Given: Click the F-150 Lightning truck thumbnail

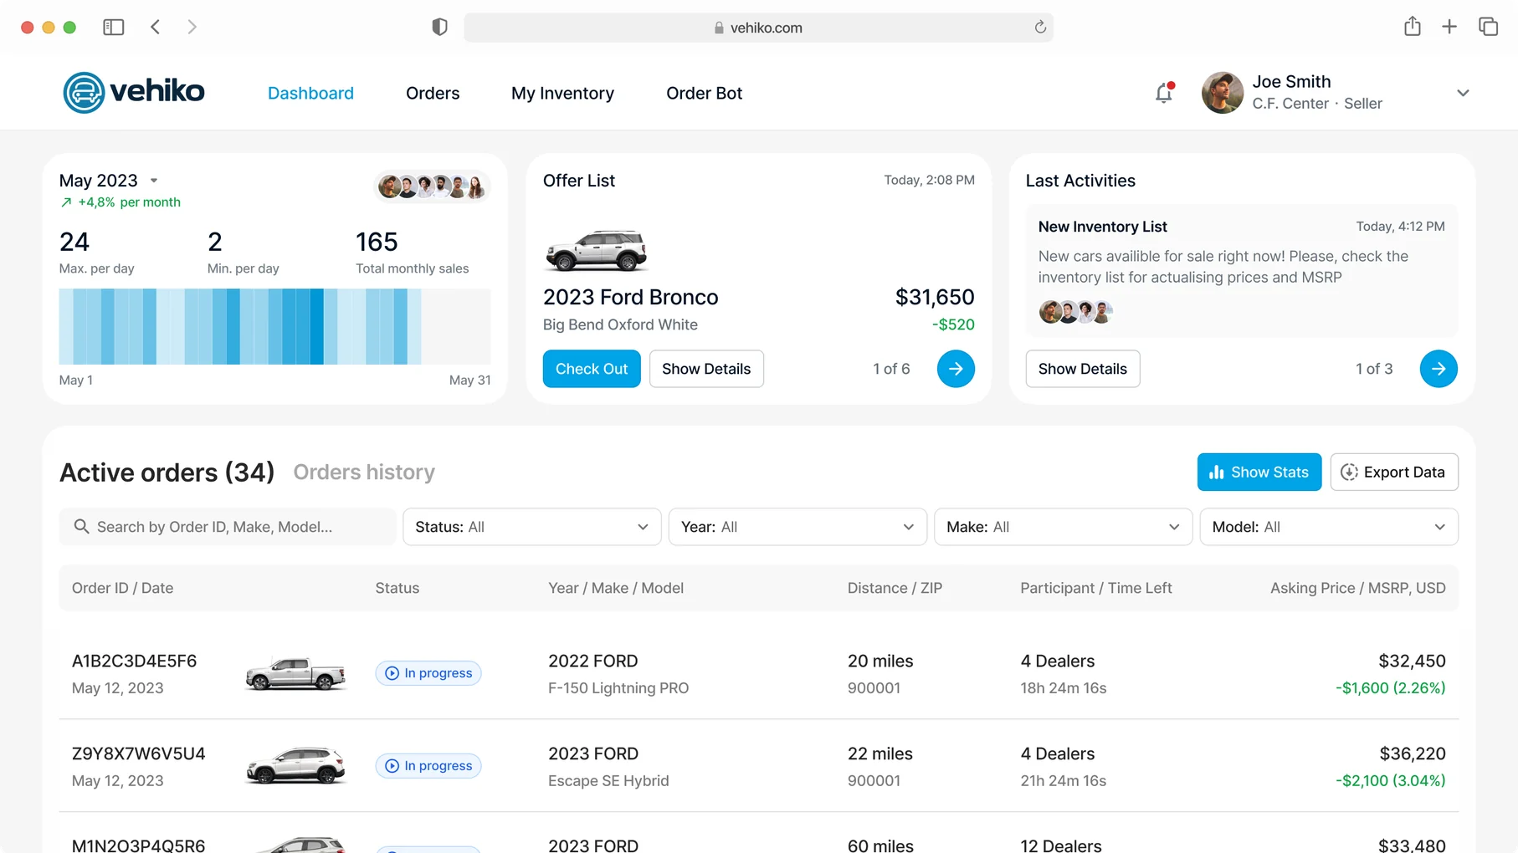Looking at the screenshot, I should tap(295, 673).
